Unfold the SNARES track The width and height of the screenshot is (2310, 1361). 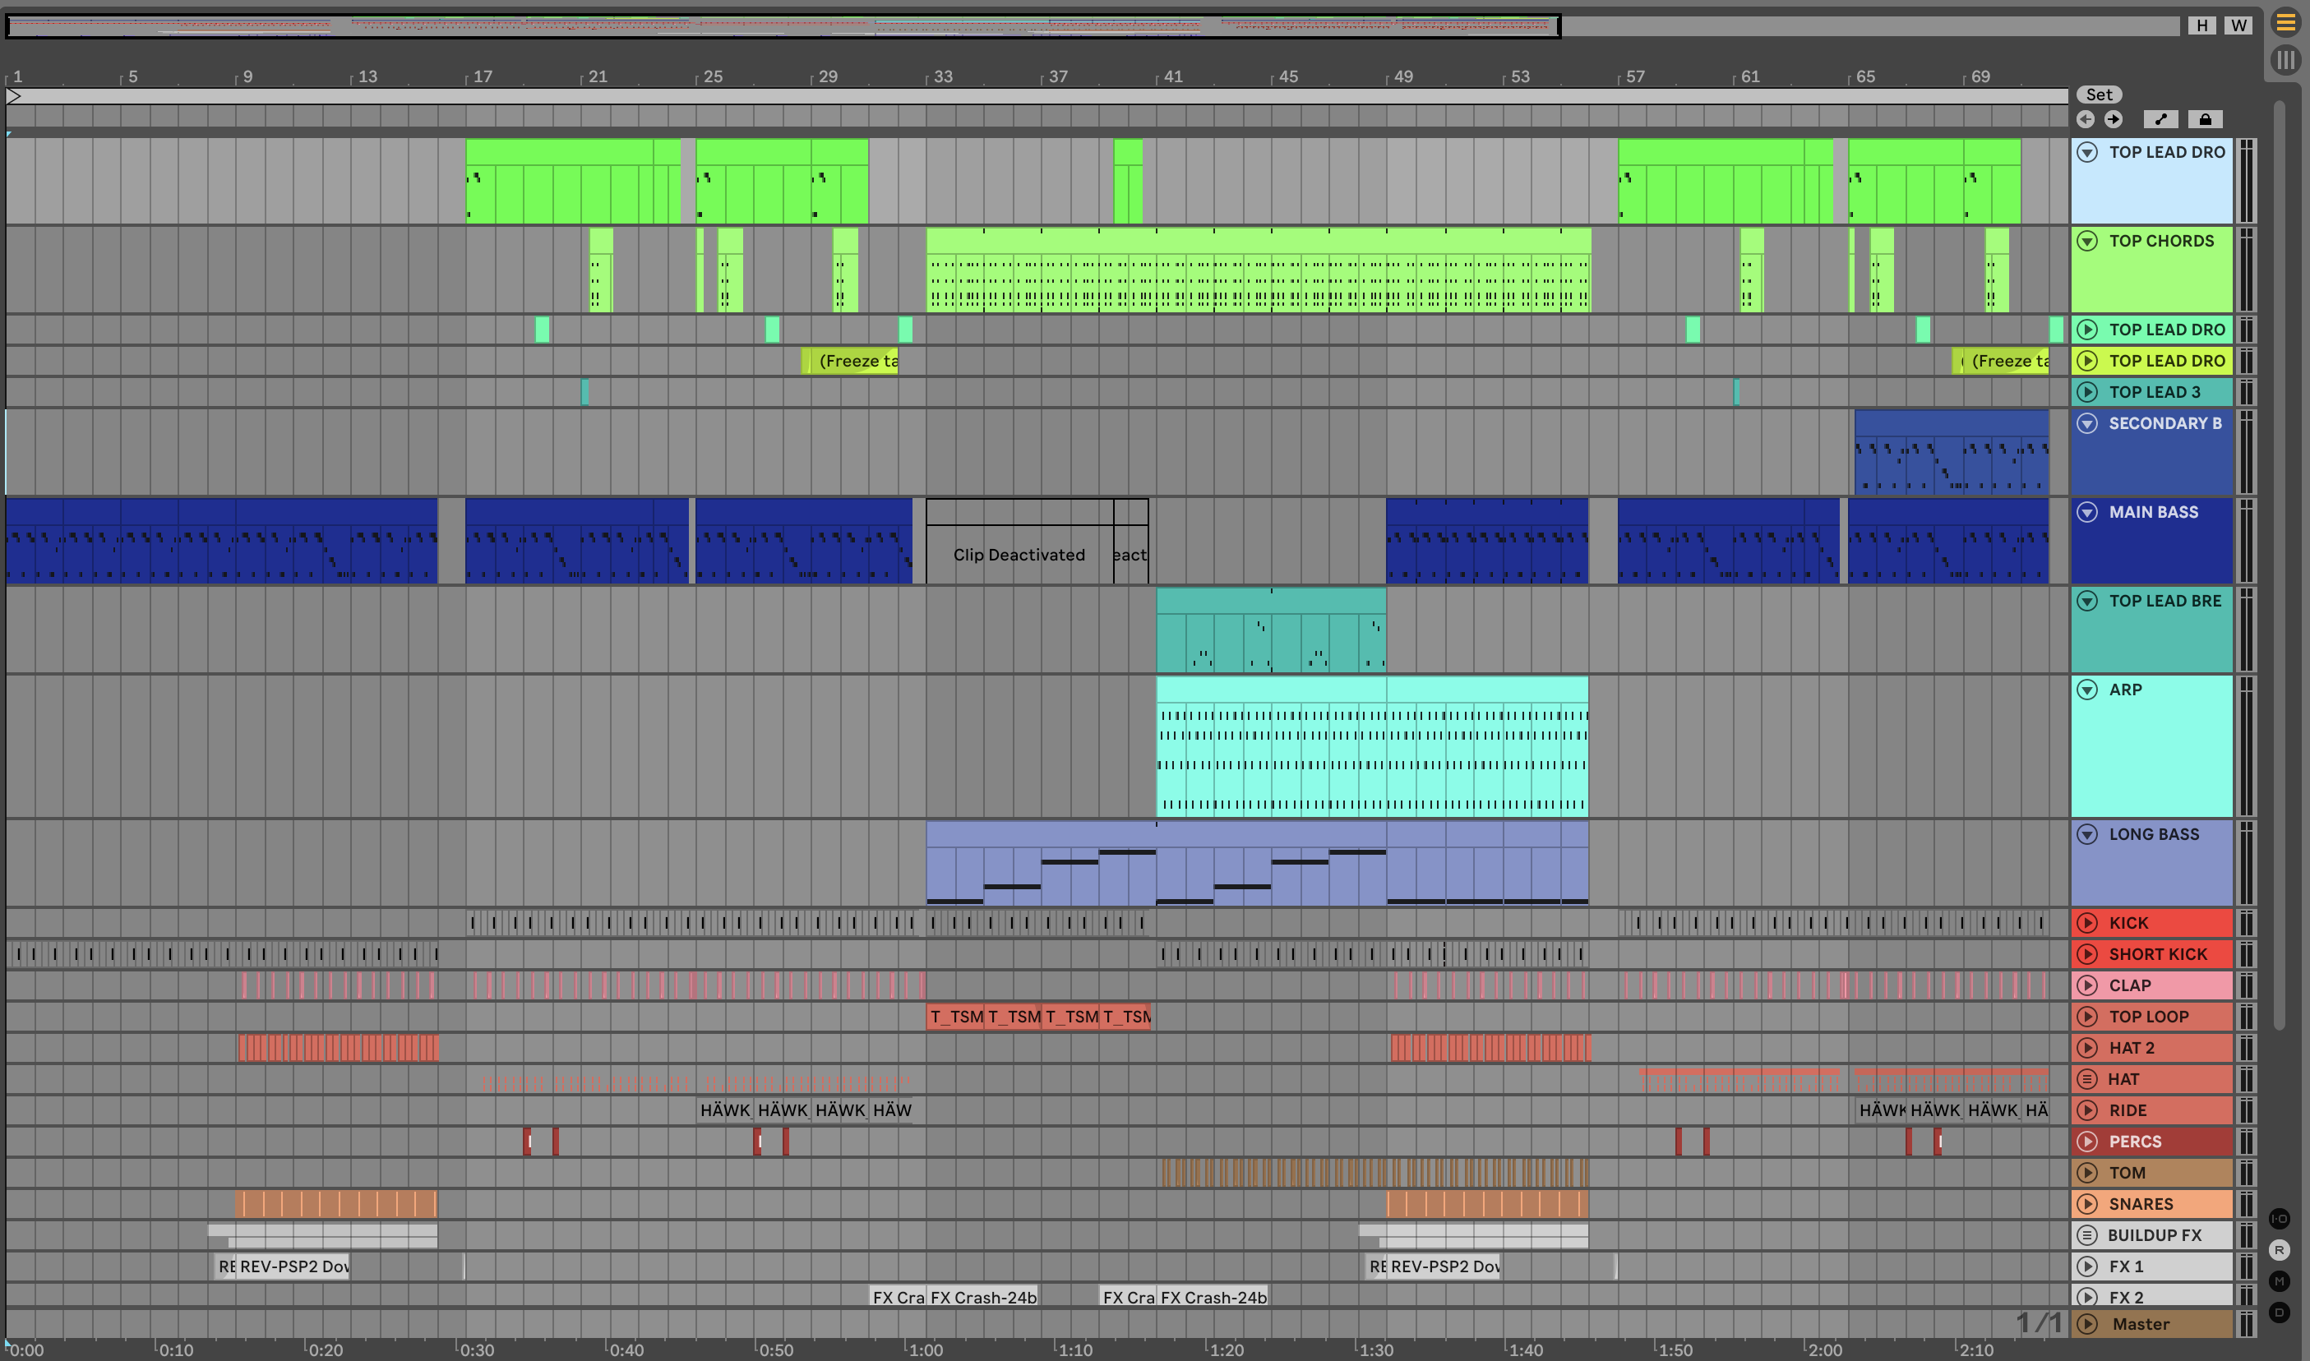coord(2087,1203)
